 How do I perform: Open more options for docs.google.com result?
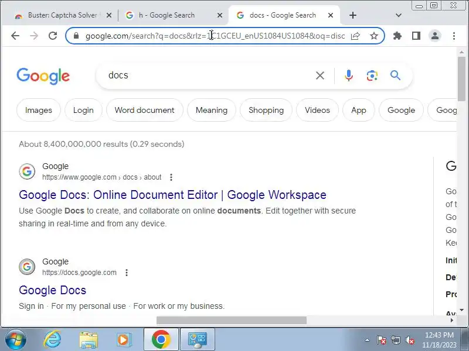coord(127,273)
